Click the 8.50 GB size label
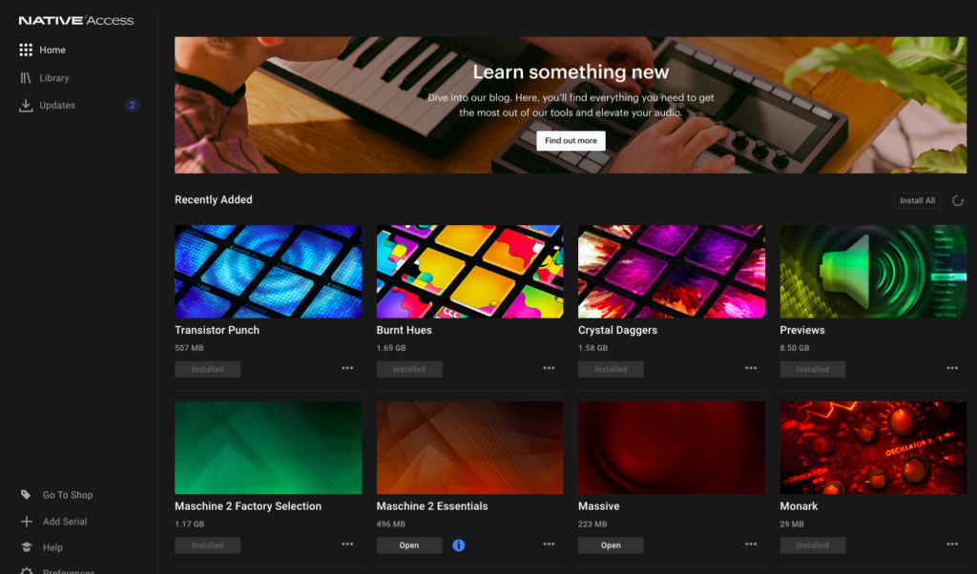 tap(795, 348)
